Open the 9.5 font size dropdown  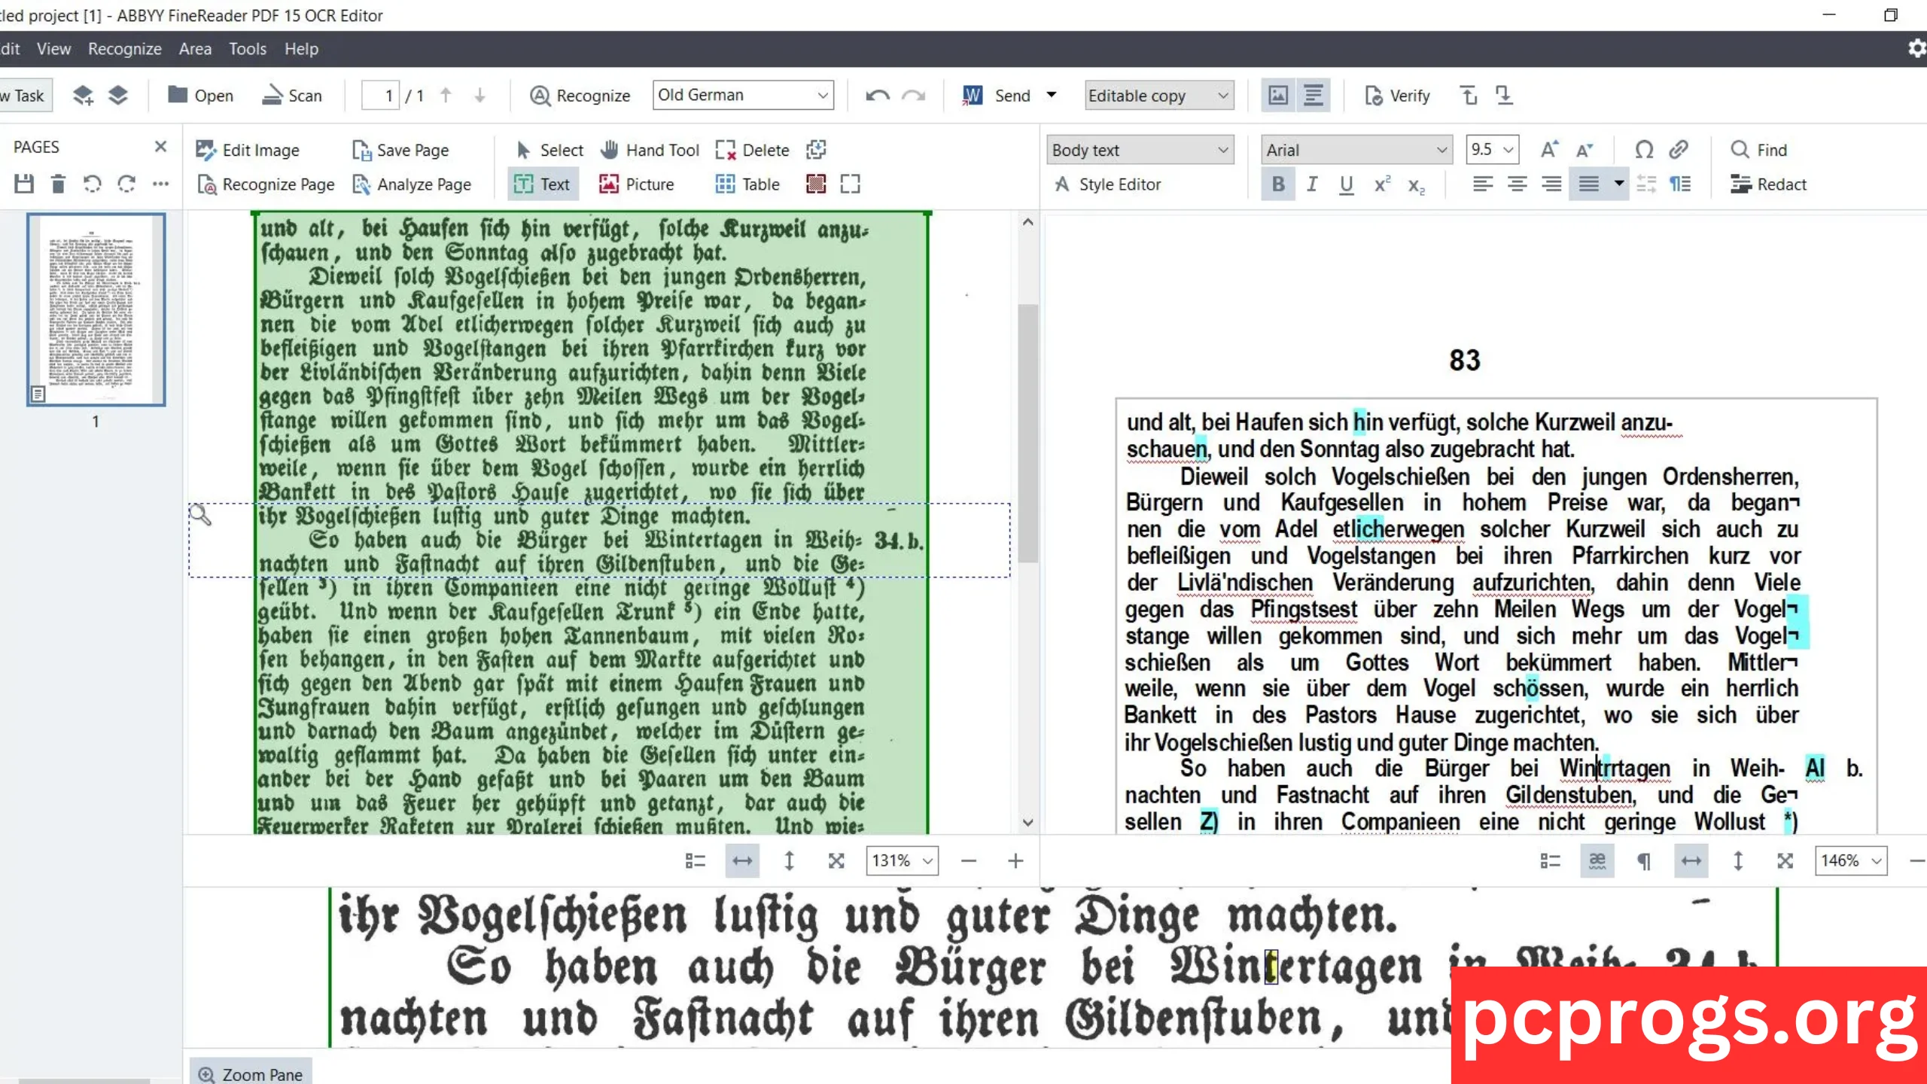[1492, 150]
